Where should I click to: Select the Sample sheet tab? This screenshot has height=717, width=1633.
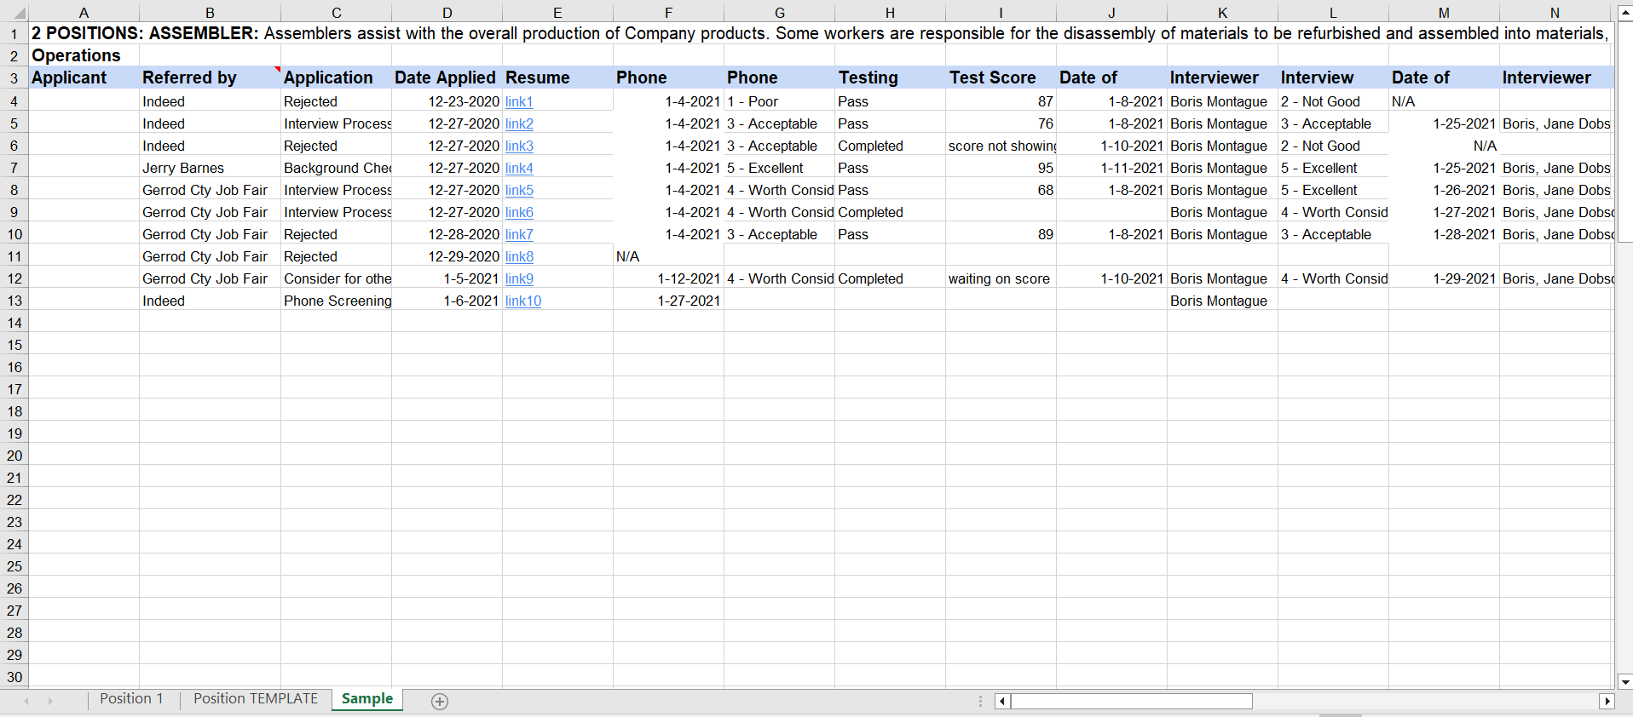[367, 699]
